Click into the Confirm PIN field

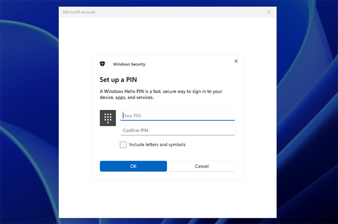tap(177, 130)
